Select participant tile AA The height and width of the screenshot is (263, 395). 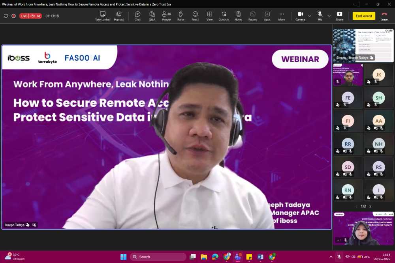click(x=378, y=121)
